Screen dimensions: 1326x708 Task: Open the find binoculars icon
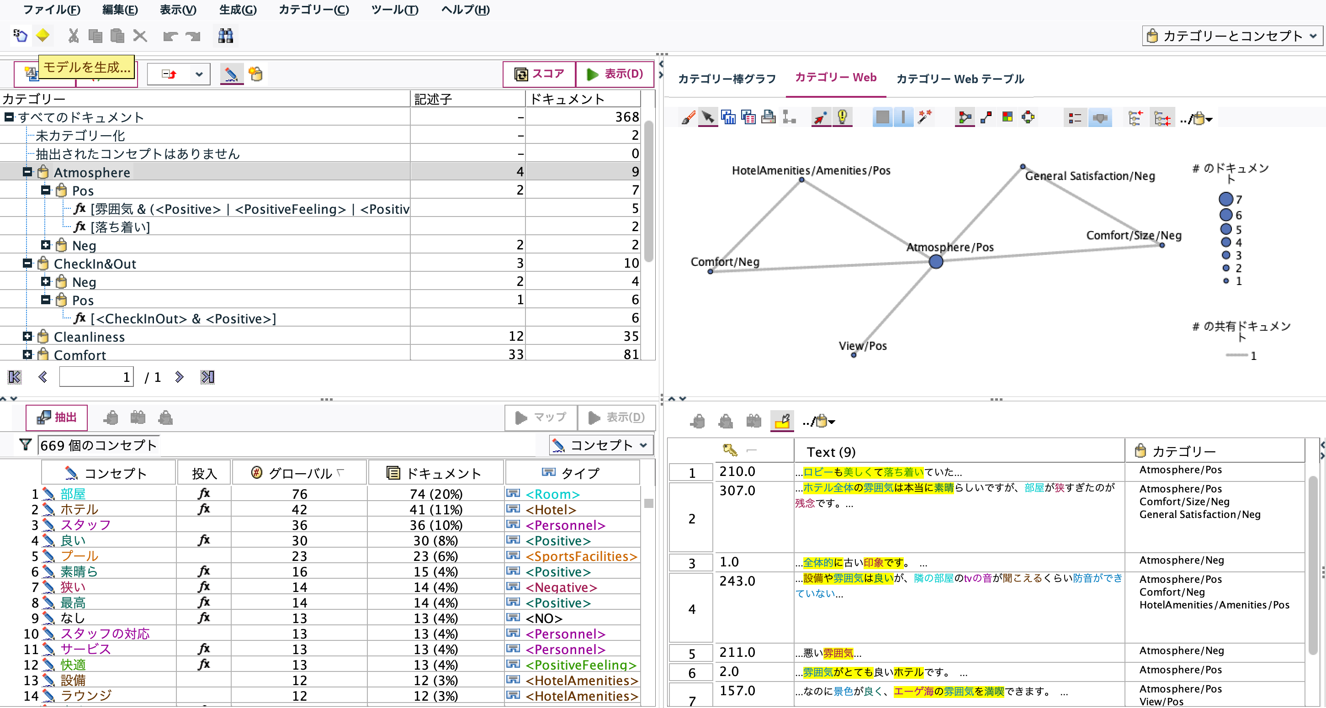tap(225, 36)
